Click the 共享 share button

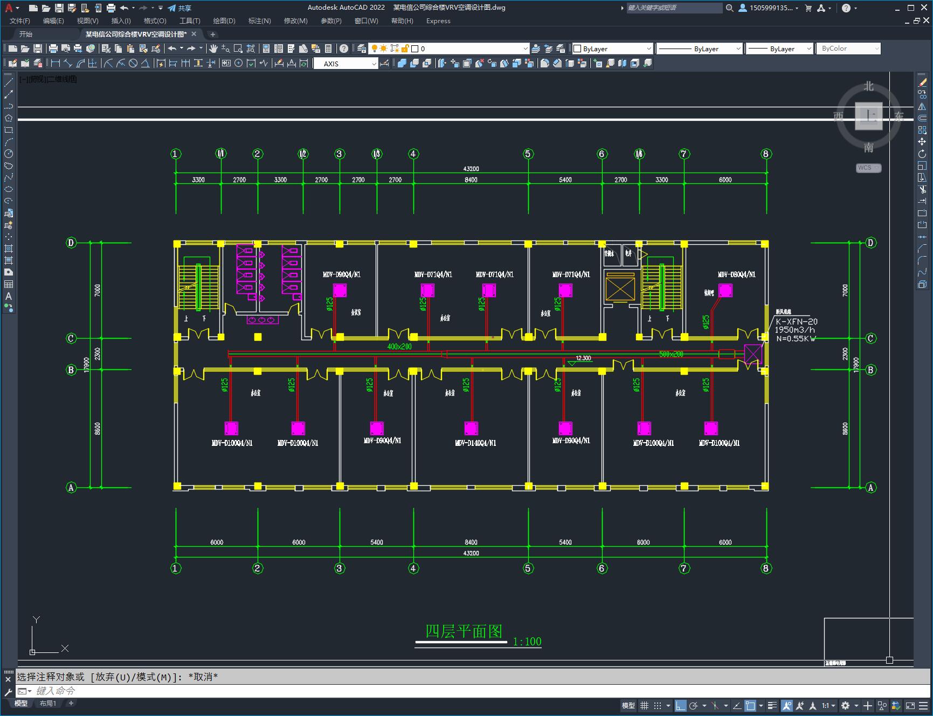[179, 8]
